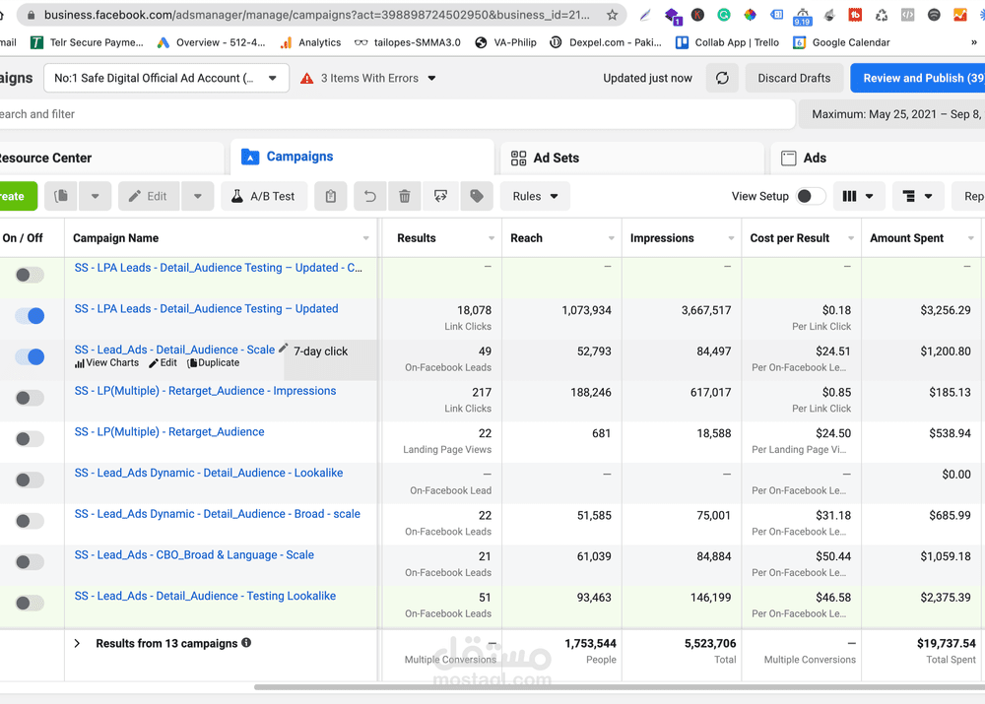The height and width of the screenshot is (704, 985).
Task: Click pencil icon beside Lead_Ads Scale campaign
Action: coord(284,348)
